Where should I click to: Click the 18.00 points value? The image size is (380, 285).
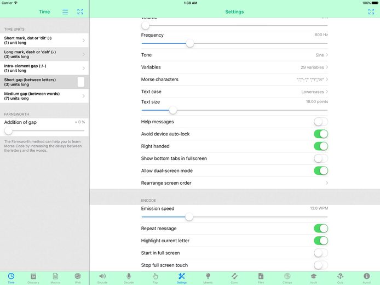(x=316, y=101)
